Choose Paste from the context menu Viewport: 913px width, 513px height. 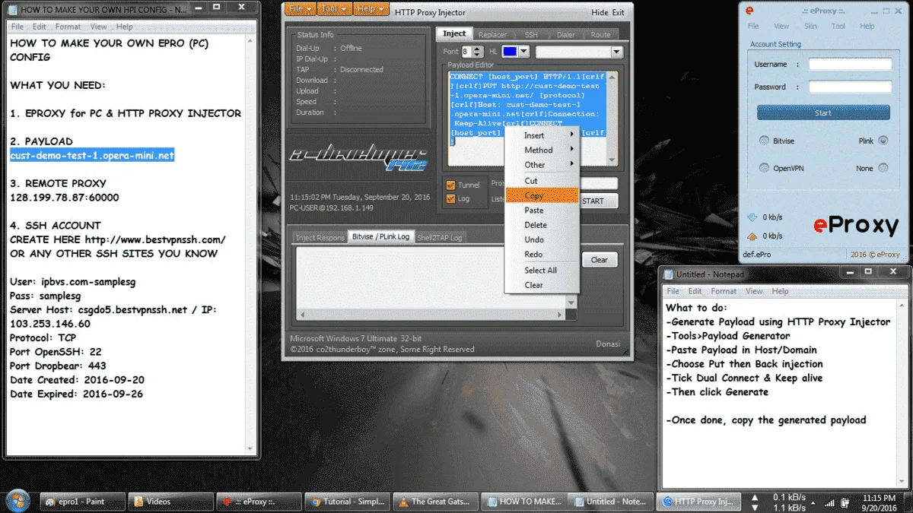[542, 210]
